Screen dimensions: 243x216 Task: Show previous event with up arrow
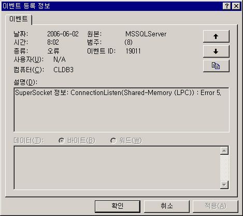tap(216, 36)
